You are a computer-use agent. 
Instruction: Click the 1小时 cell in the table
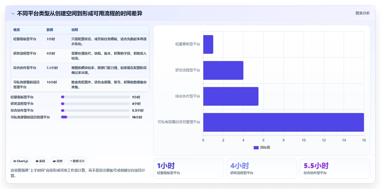click(51, 39)
